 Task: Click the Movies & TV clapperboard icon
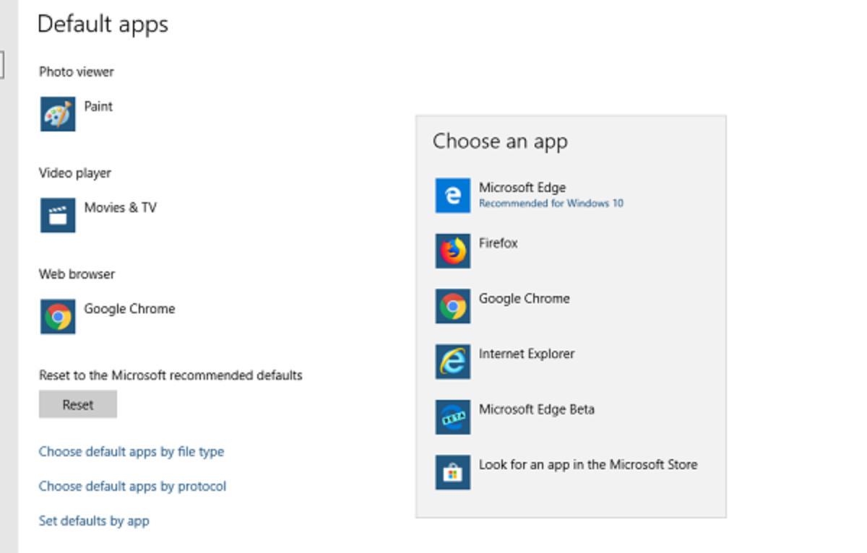pyautogui.click(x=58, y=215)
